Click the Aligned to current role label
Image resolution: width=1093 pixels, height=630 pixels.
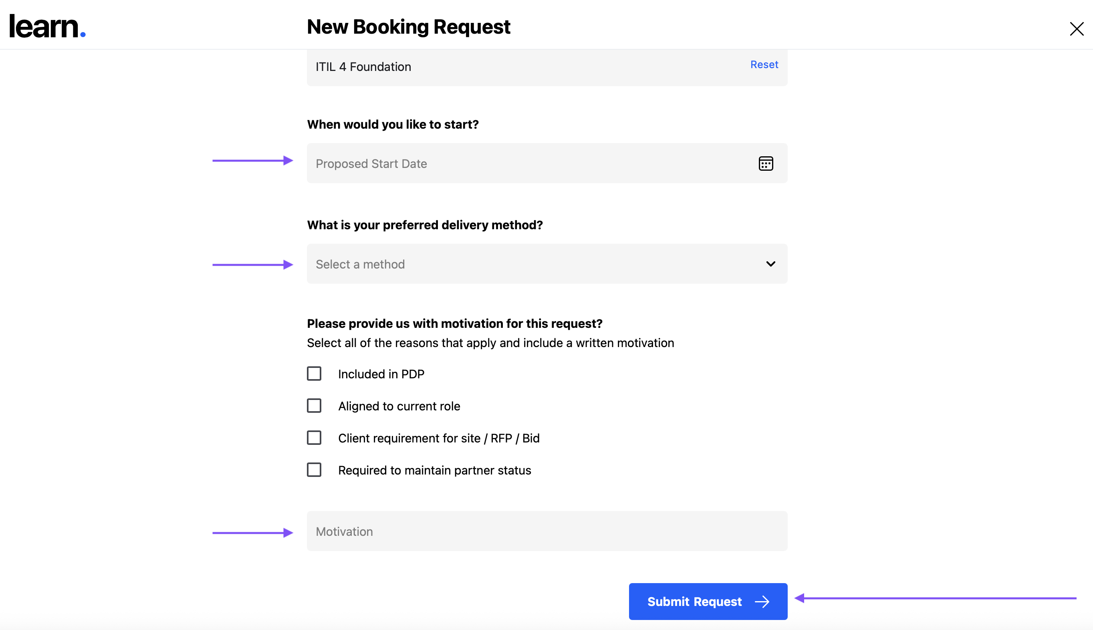pos(399,406)
